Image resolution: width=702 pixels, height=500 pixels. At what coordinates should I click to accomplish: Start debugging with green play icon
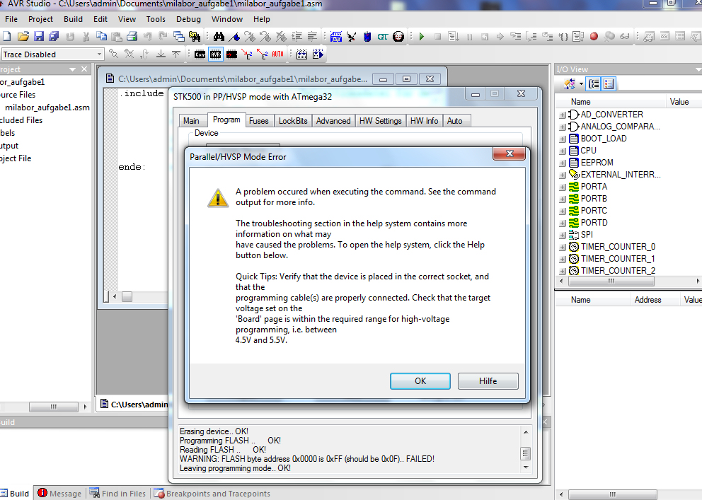point(421,37)
